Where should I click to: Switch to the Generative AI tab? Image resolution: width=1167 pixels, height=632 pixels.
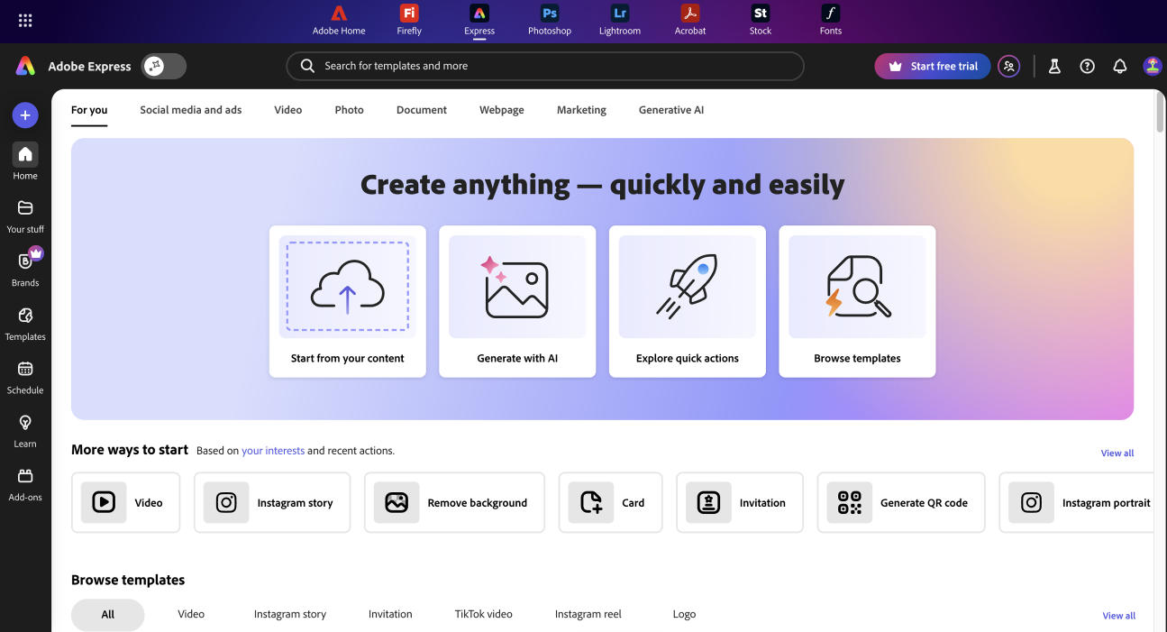[670, 109]
